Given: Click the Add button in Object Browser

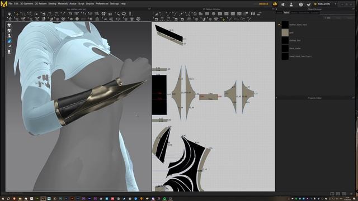Looking at the screenshot, I should 328,18.
